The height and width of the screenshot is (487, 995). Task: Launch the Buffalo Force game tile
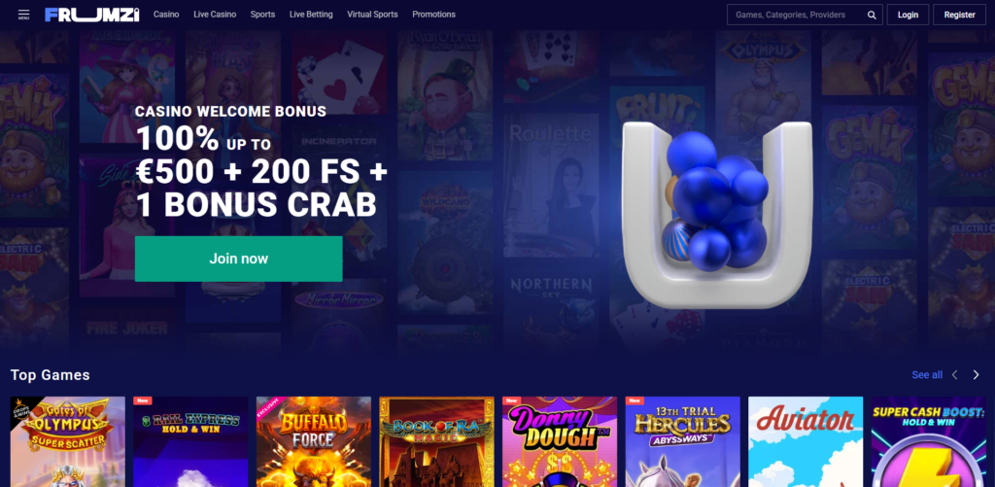click(314, 442)
